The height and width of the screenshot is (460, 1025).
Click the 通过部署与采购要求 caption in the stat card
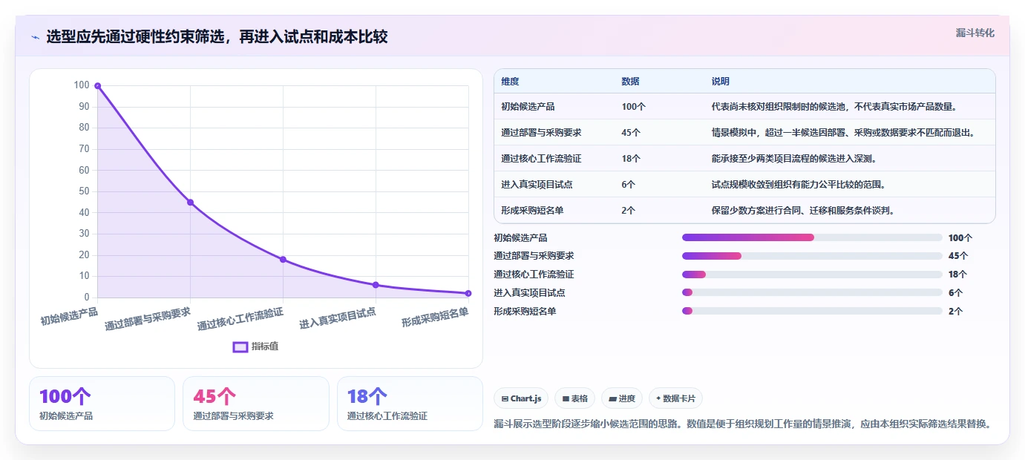233,416
